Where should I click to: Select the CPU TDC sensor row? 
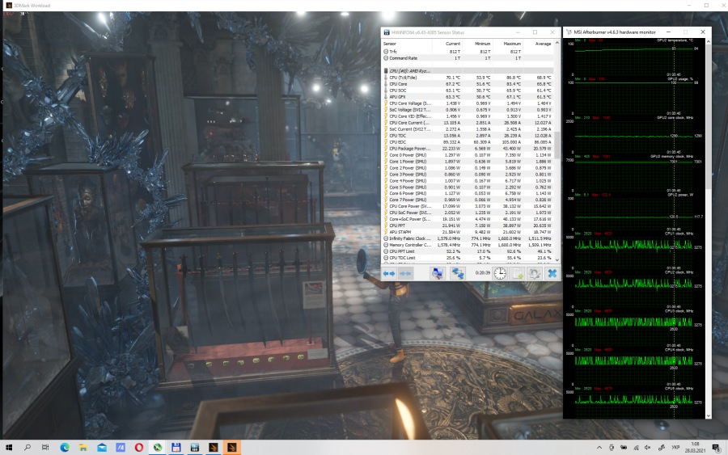pos(468,136)
